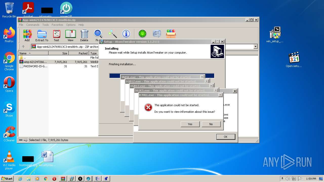Click Internet Explorer in the taskbar

click(x=20, y=179)
